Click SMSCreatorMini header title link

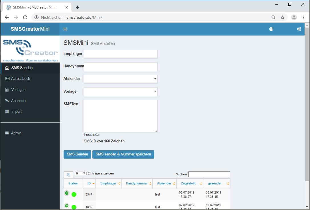tap(30, 29)
